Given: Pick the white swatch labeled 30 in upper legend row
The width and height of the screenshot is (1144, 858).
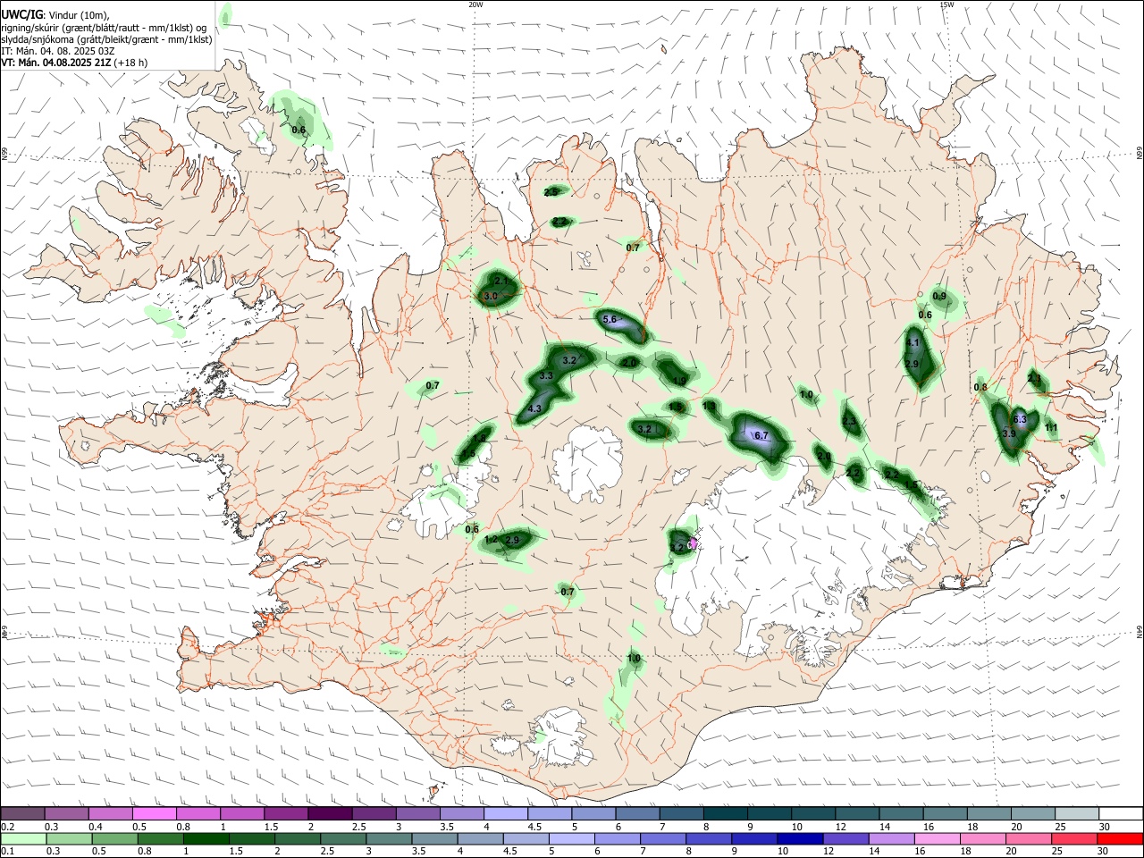Looking at the screenshot, I should pyautogui.click(x=1119, y=813).
